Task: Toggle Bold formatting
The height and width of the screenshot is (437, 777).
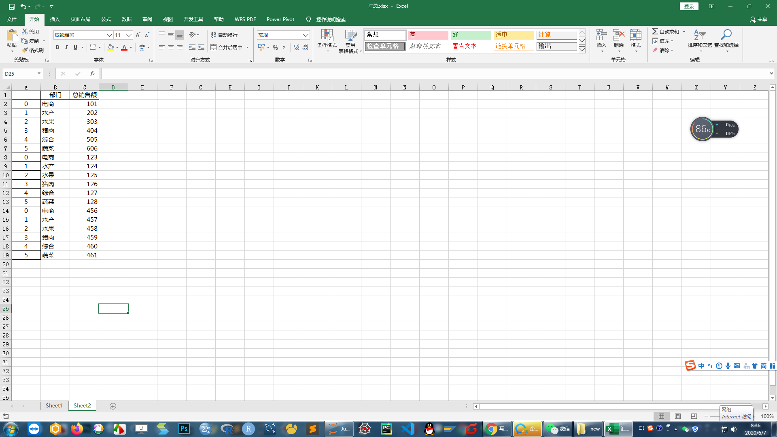Action: coord(57,48)
